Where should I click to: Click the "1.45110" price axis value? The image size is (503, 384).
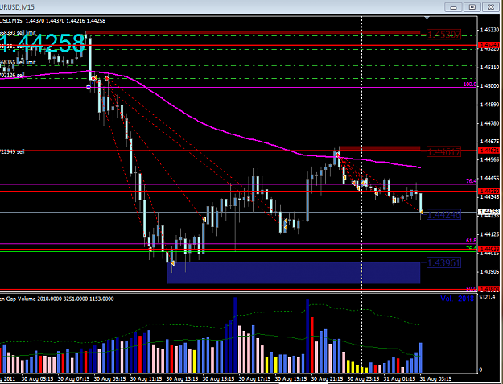489,67
